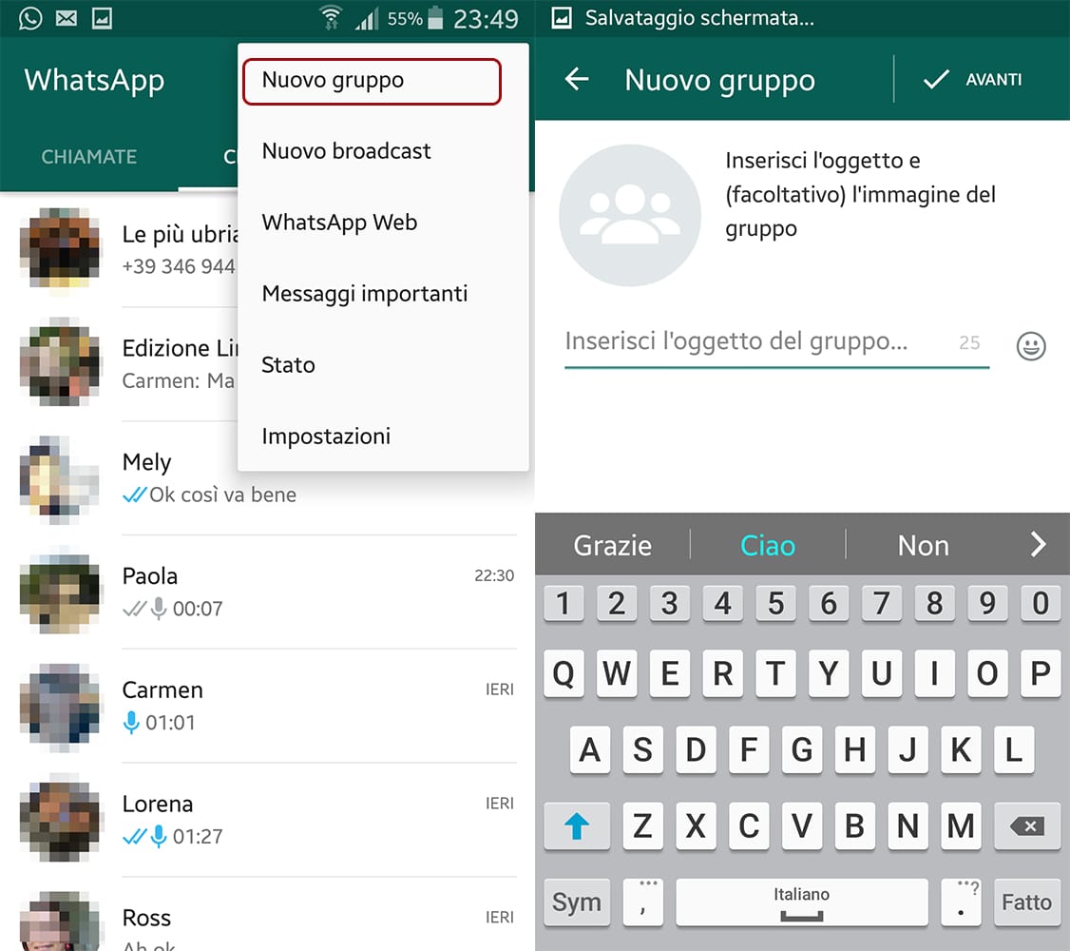Tap the back arrow beside Nuovo gruppo
Viewport: 1070px width, 951px height.
point(577,80)
